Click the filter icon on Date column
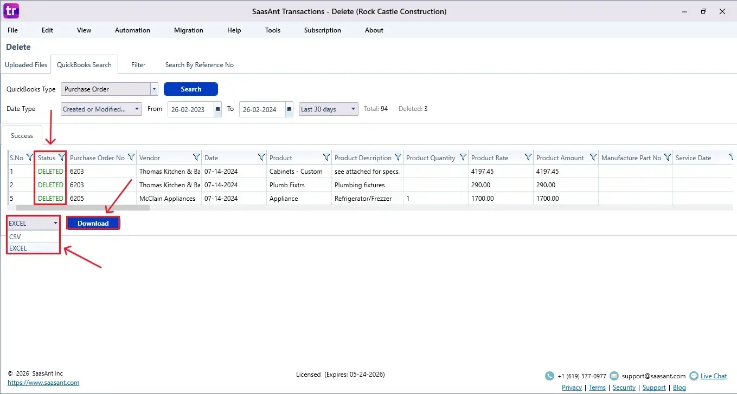This screenshot has width=737, height=394. (x=261, y=157)
